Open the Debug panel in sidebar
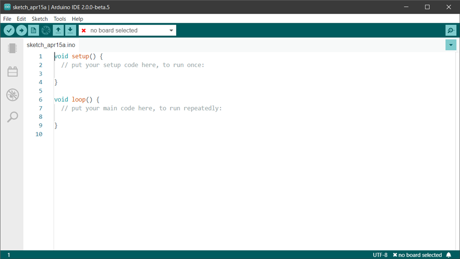This screenshot has width=460, height=259. click(x=12, y=95)
